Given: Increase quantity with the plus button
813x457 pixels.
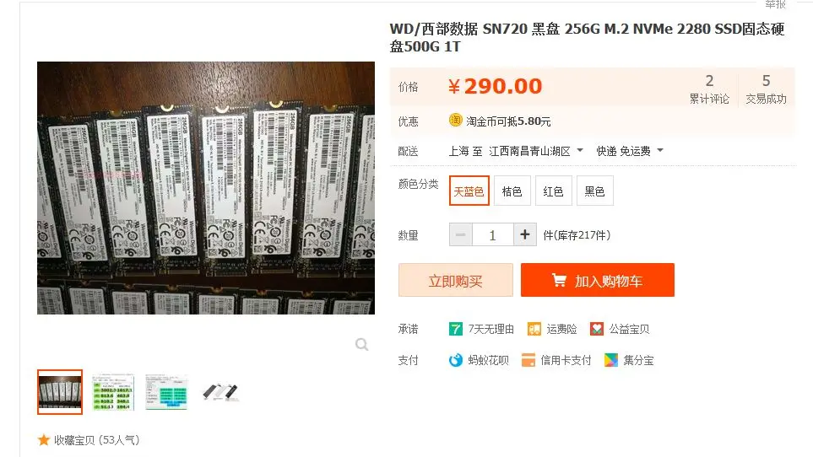Looking at the screenshot, I should [x=525, y=234].
